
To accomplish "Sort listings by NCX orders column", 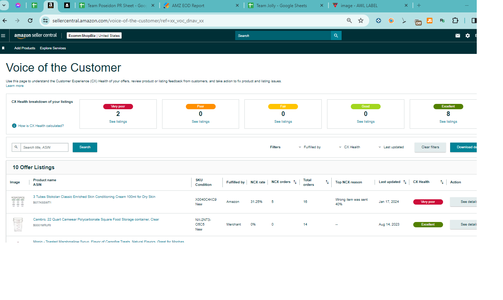I will point(295,182).
